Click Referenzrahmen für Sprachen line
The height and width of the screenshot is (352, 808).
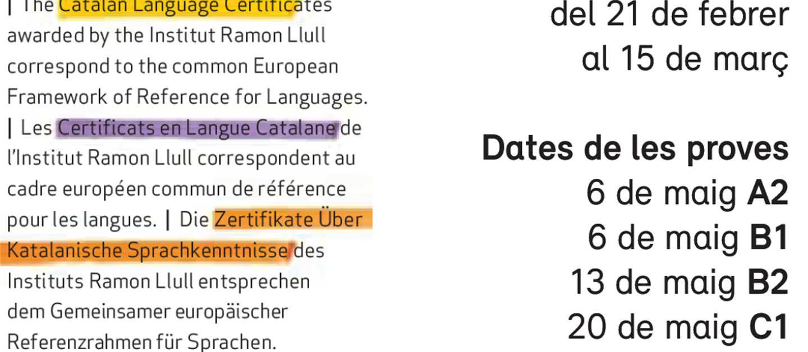141,341
